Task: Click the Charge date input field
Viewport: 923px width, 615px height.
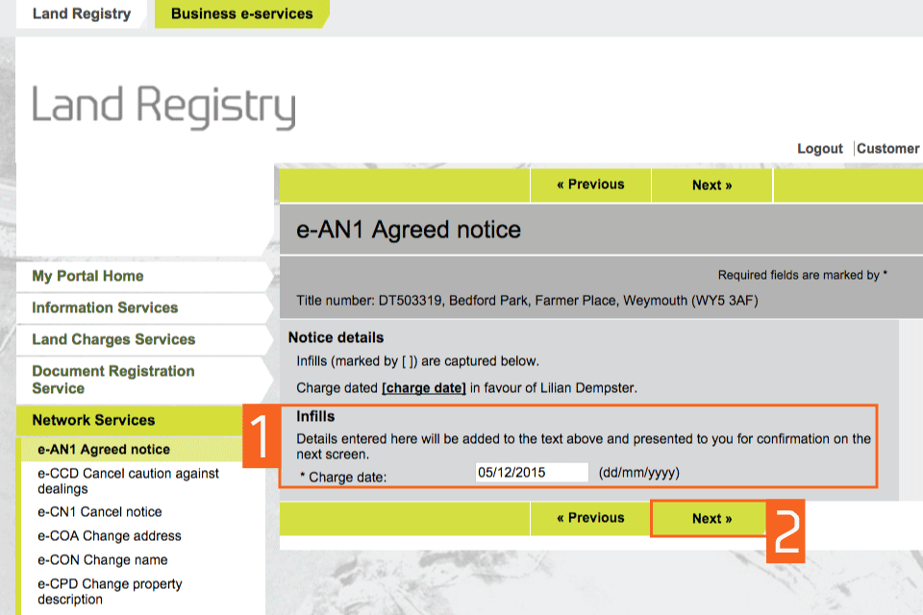Action: point(532,472)
